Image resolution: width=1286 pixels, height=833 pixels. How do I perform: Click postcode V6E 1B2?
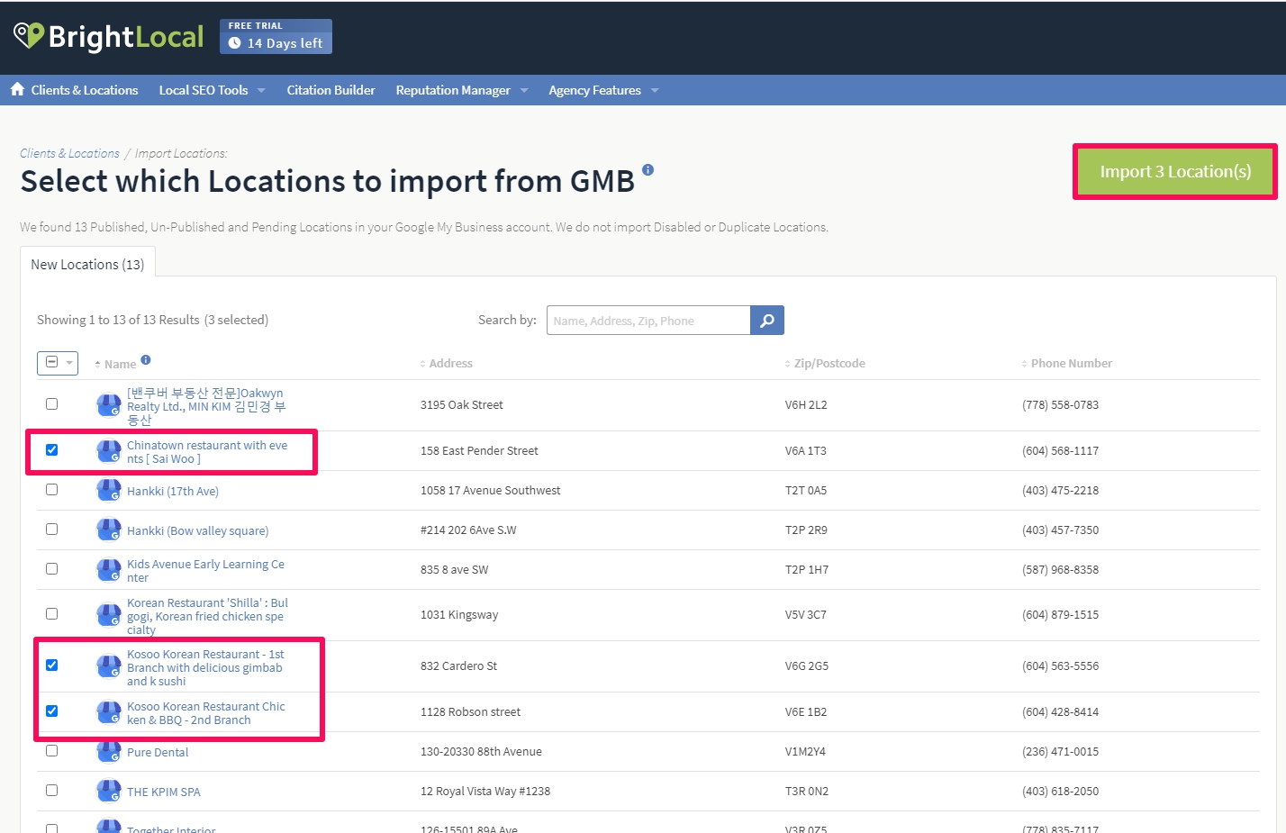[x=806, y=712]
